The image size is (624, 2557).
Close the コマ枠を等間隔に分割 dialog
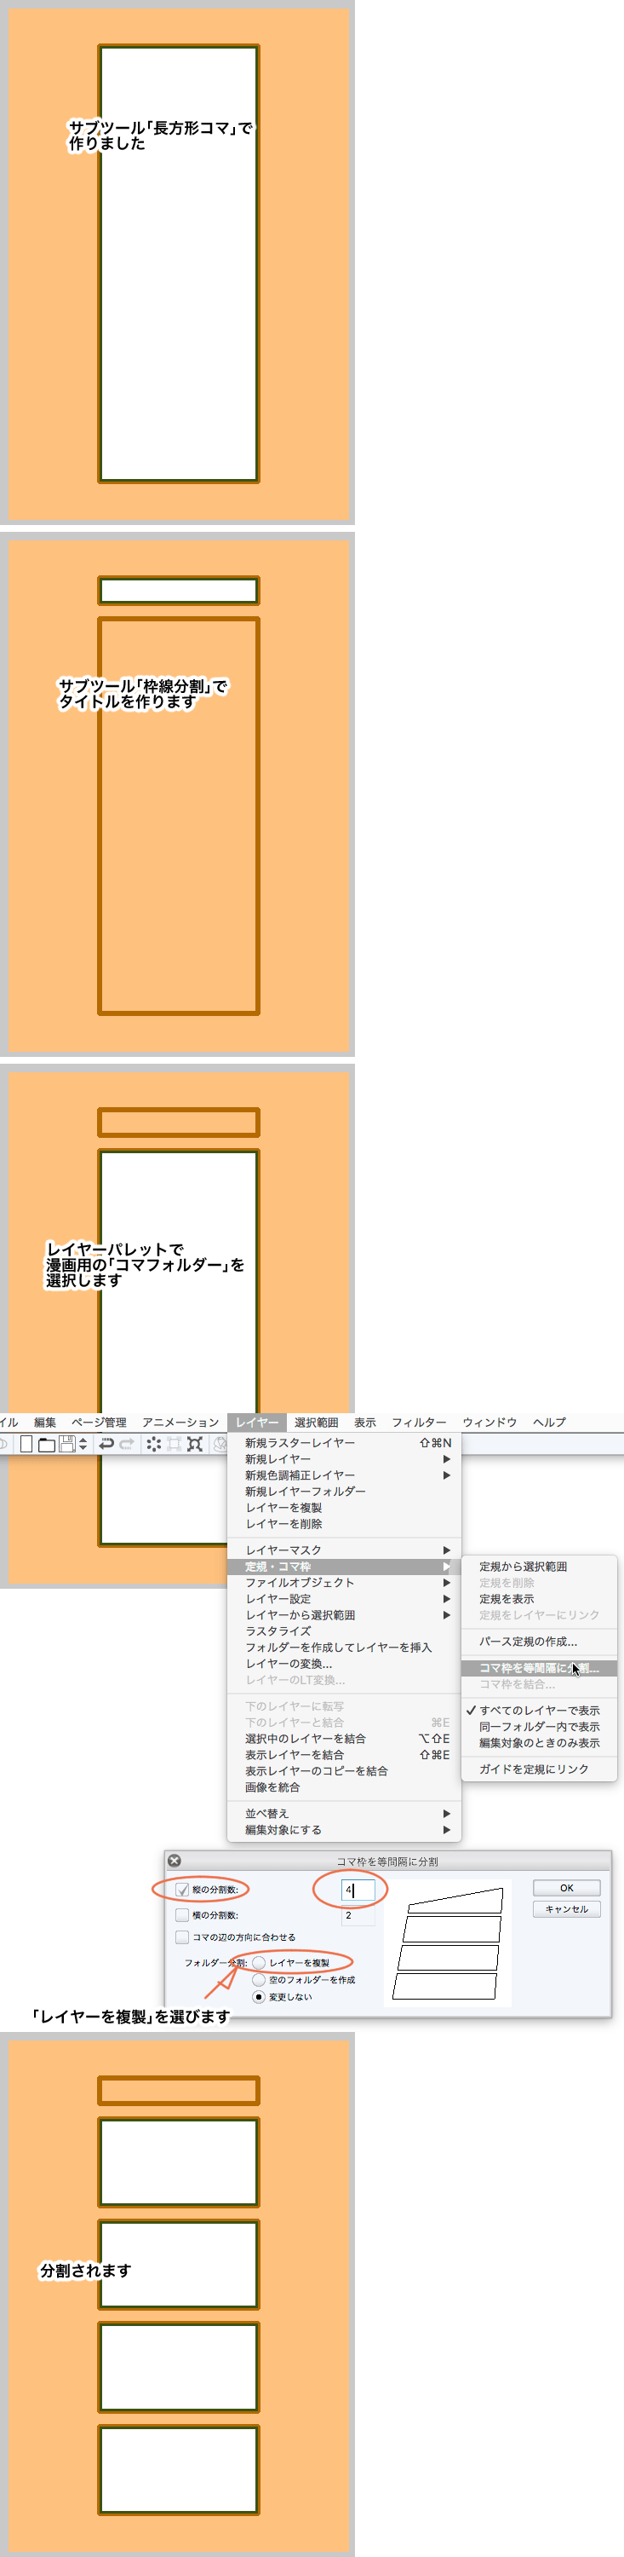pos(175,1861)
